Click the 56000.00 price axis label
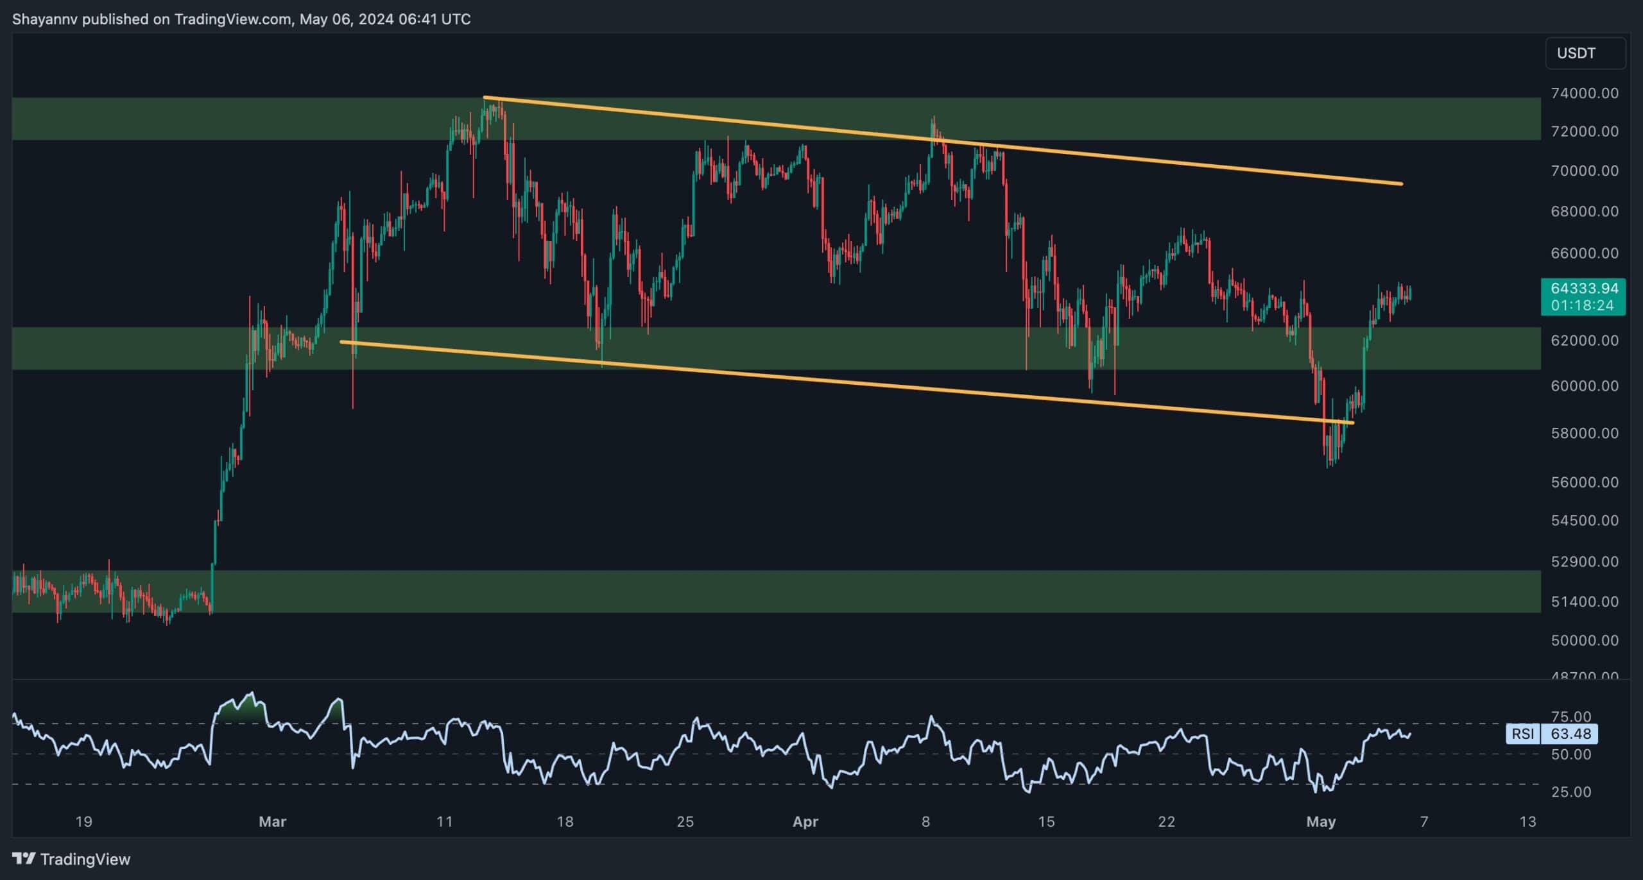The width and height of the screenshot is (1643, 880). (x=1585, y=482)
